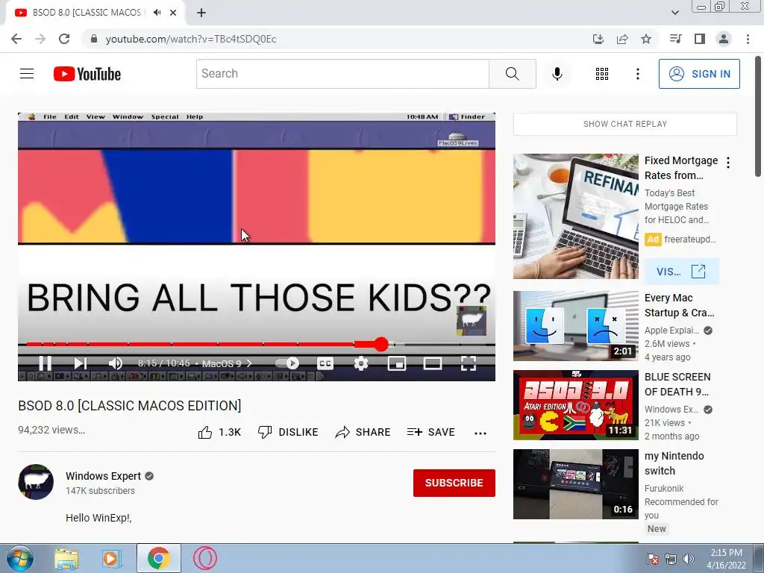The height and width of the screenshot is (573, 764).
Task: Skip to the next video
Action: coord(81,363)
